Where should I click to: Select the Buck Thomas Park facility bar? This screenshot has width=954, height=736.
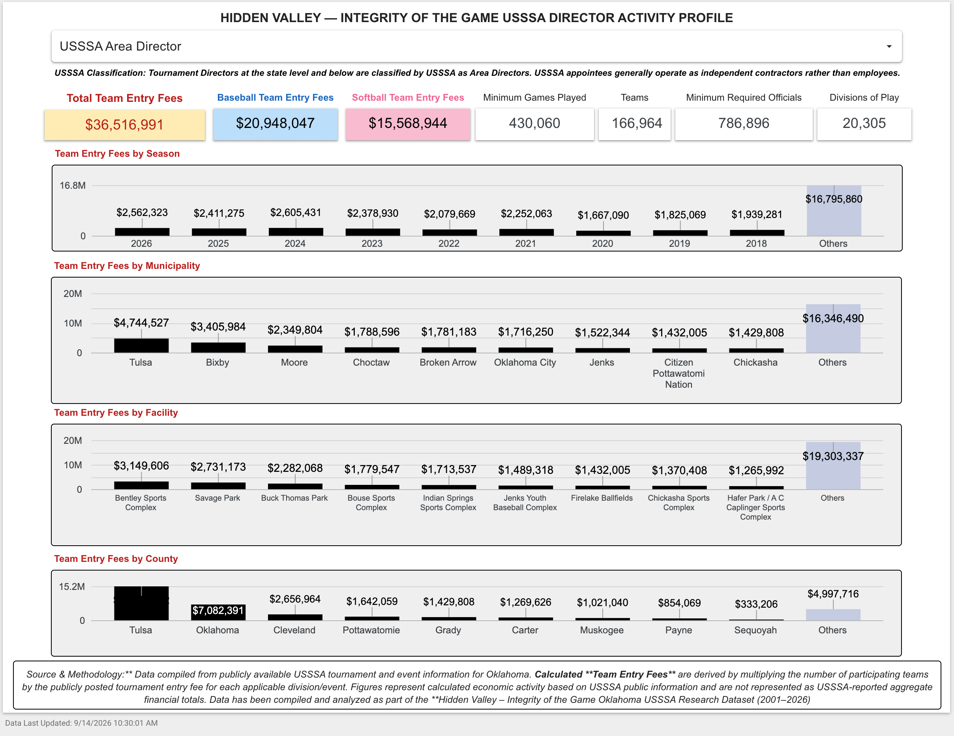[x=295, y=486]
